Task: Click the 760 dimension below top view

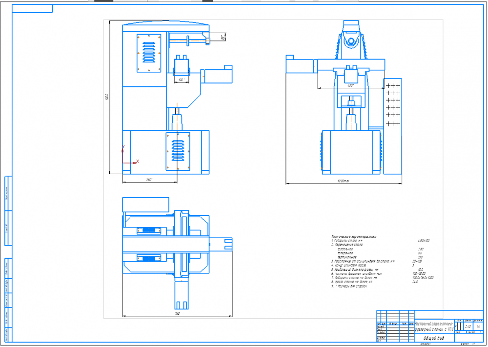Action: tap(177, 313)
